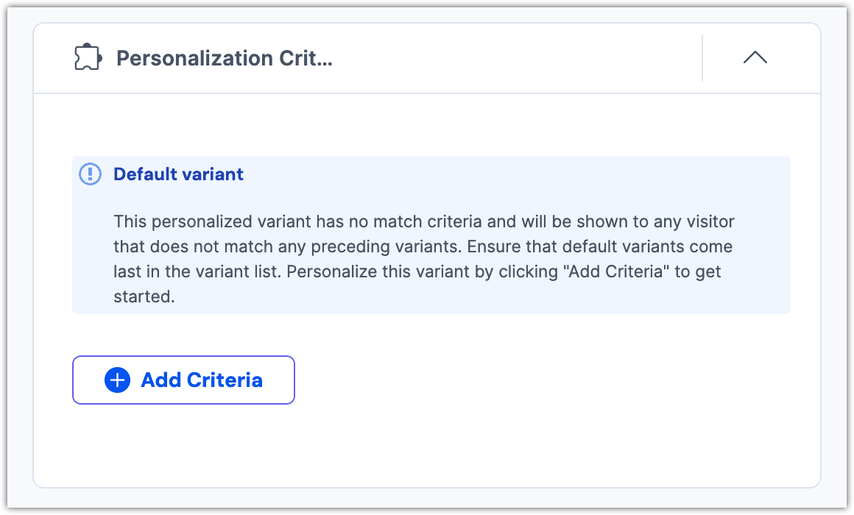This screenshot has width=854, height=515.
Task: Click empty white space below Add Criteria button
Action: click(183, 445)
